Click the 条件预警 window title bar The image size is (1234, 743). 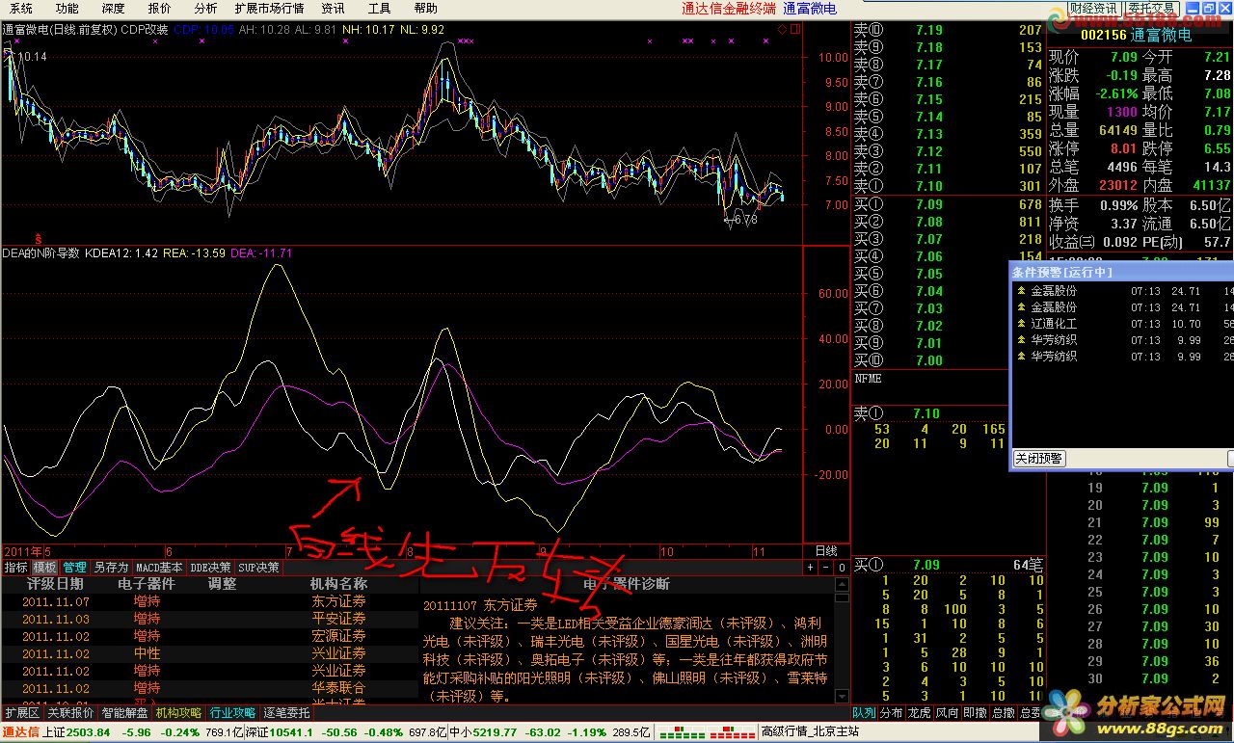tap(1121, 272)
